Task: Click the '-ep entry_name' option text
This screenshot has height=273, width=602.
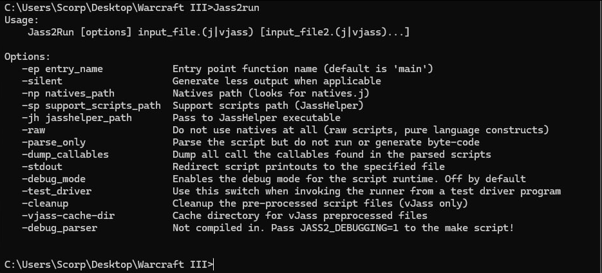Action: coord(62,69)
